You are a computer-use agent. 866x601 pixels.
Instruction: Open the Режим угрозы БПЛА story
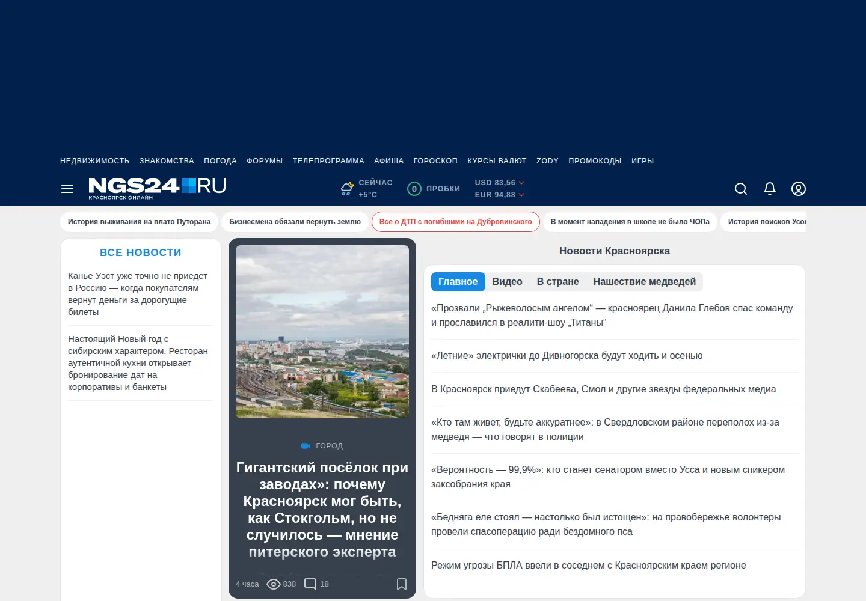click(589, 566)
